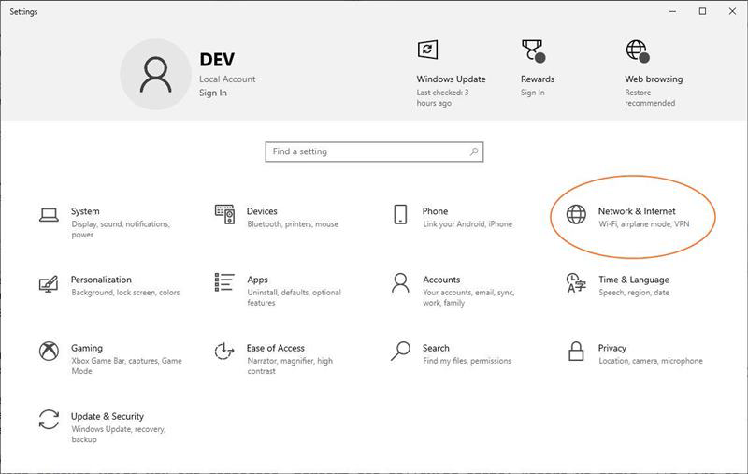
Task: Click 'Link your Android, iPhone' text
Action: click(467, 224)
